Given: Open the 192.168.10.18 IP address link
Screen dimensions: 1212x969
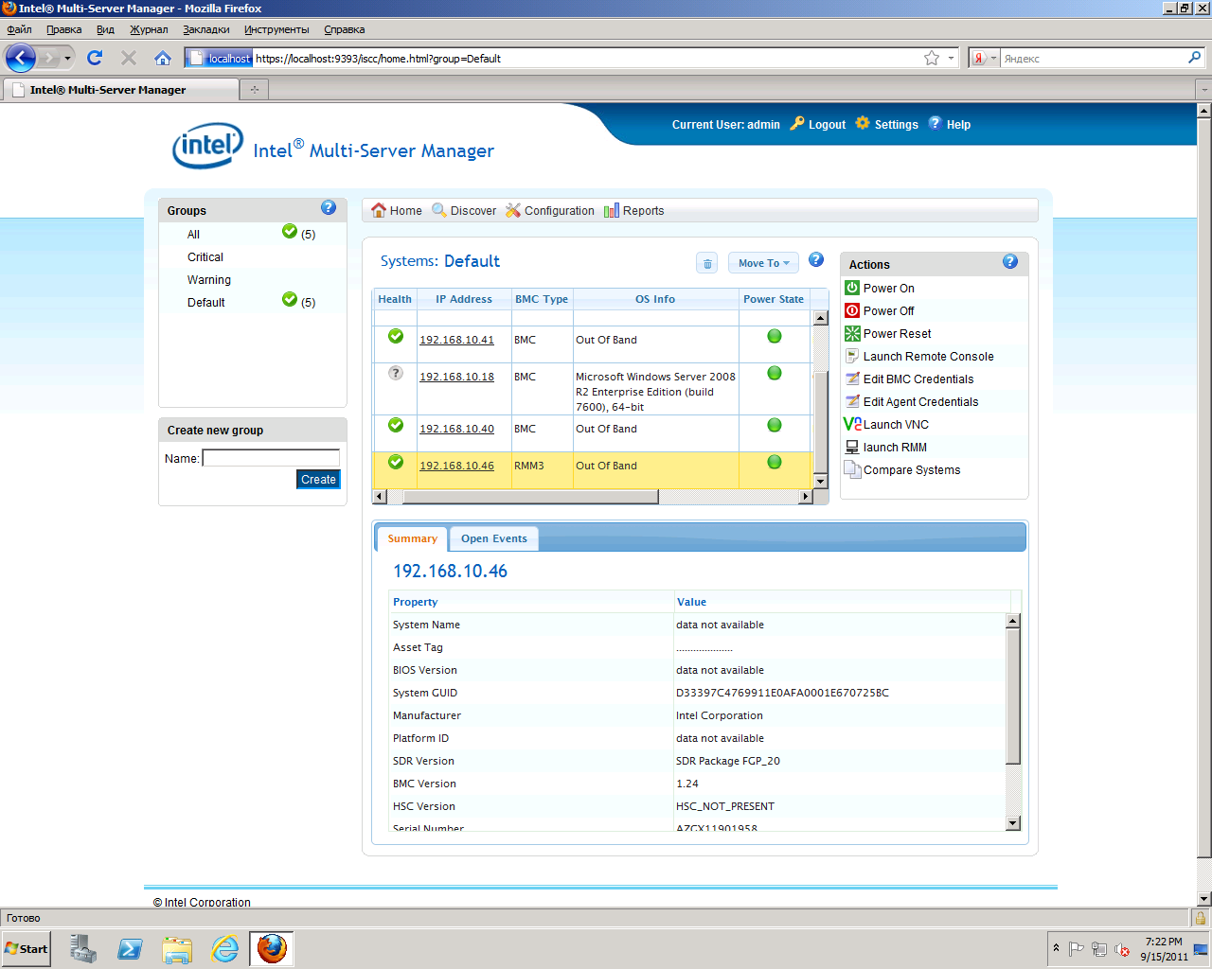Looking at the screenshot, I should pos(456,377).
